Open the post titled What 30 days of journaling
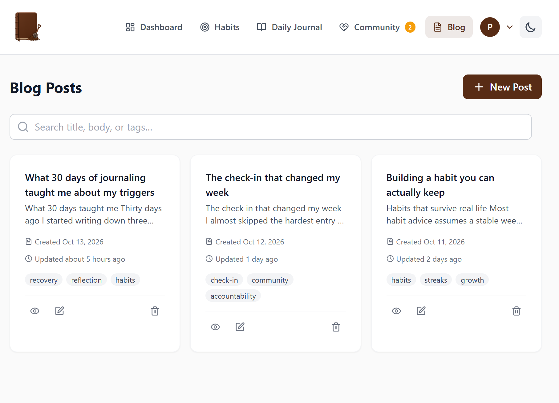 pos(90,185)
